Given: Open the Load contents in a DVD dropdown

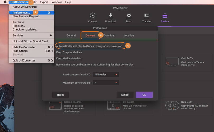Looking at the screenshot, I should [106, 74].
